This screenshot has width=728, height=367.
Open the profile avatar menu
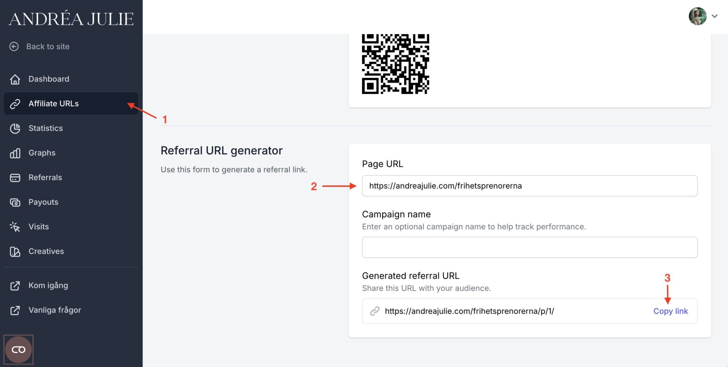click(697, 16)
